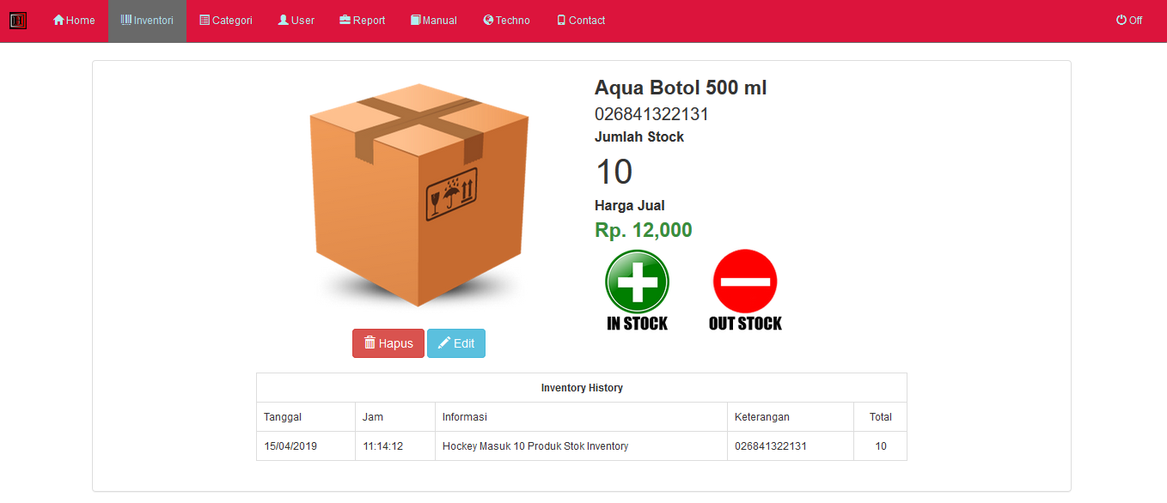This screenshot has width=1167, height=503.
Task: Click the cardboard box product image
Action: (419, 195)
